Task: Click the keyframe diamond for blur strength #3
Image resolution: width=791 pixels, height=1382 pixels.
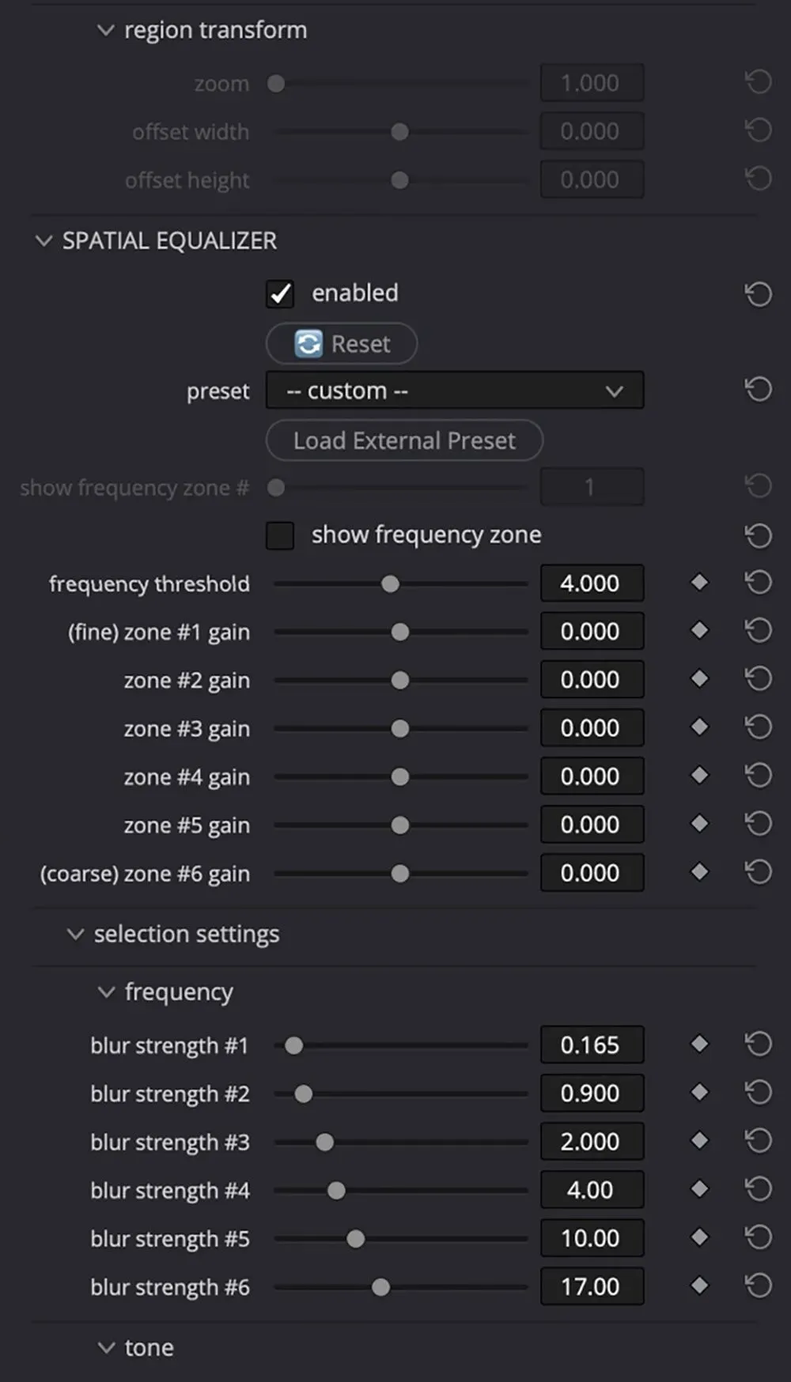Action: 699,1141
